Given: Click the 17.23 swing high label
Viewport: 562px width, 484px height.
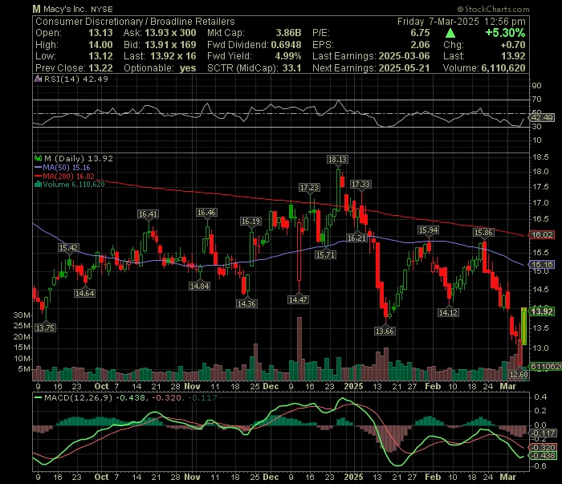Looking at the screenshot, I should [309, 187].
